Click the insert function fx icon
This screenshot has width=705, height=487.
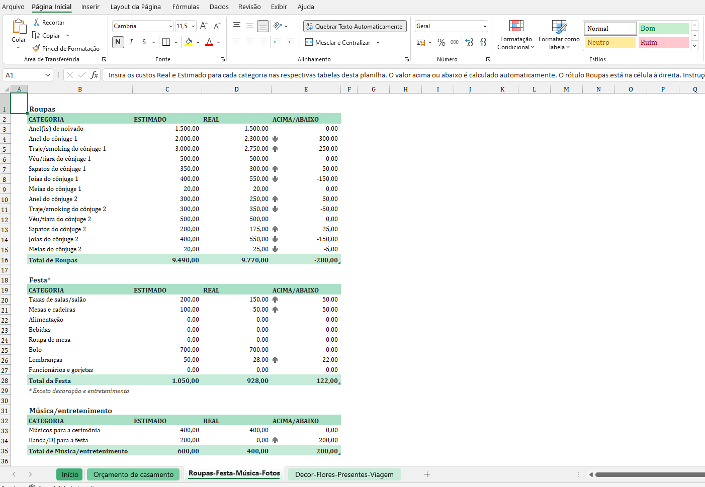coord(94,75)
